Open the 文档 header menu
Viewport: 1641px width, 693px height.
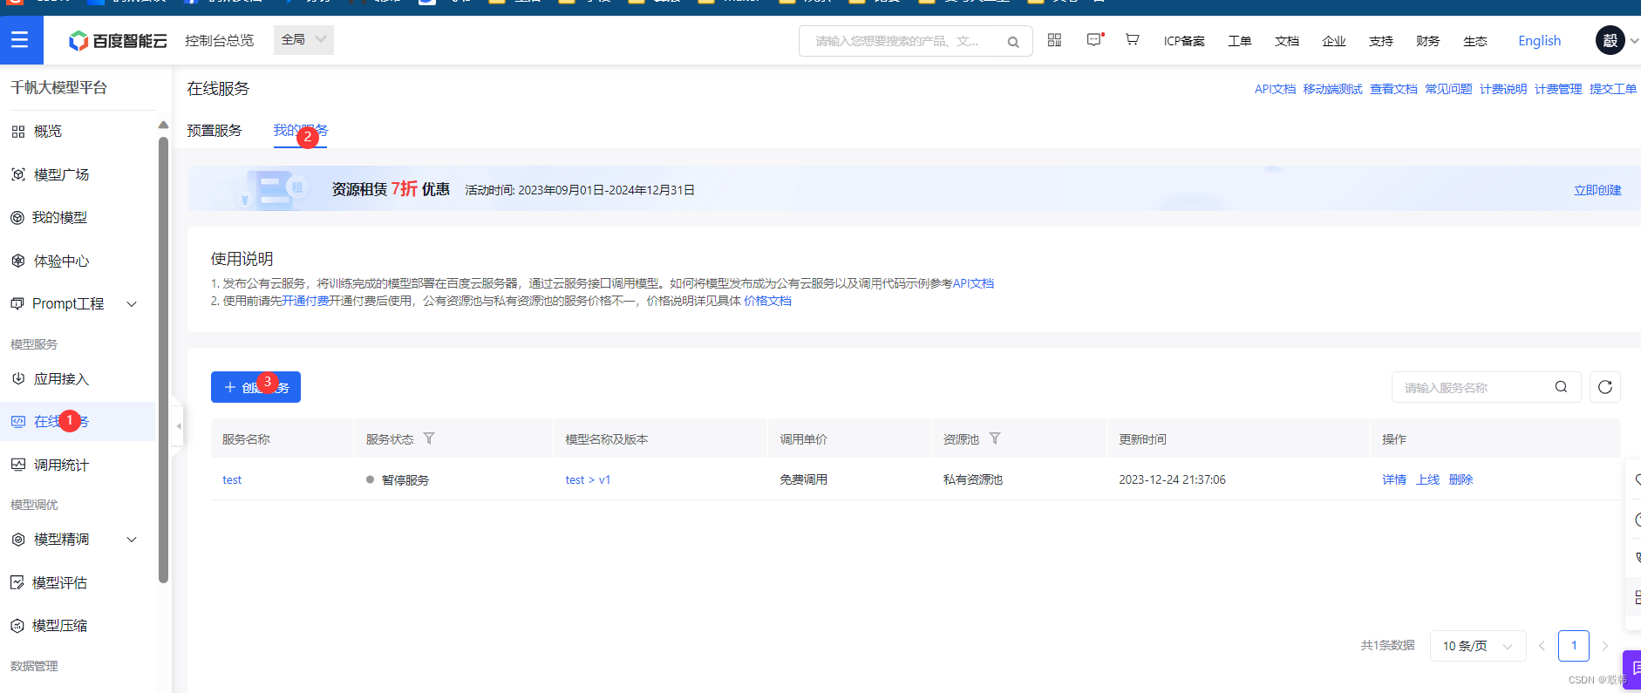pos(1287,41)
